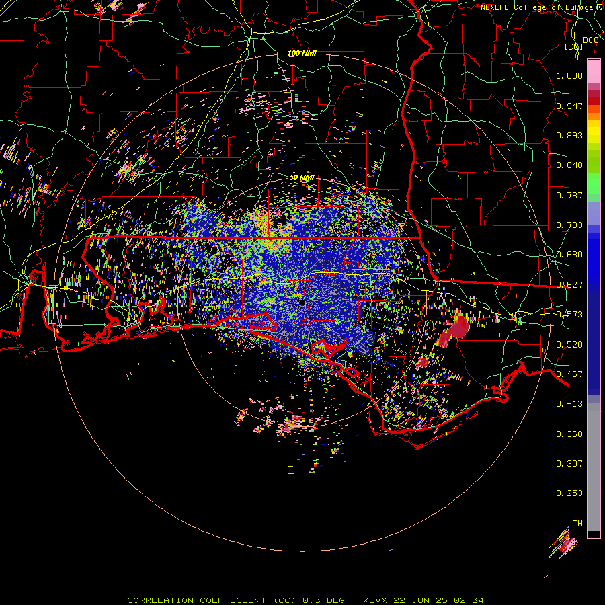The image size is (605, 605).
Task: Click the 0.573 scale value
Action: (x=569, y=315)
